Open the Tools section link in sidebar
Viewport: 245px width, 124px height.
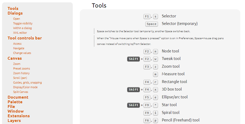[x=13, y=9]
